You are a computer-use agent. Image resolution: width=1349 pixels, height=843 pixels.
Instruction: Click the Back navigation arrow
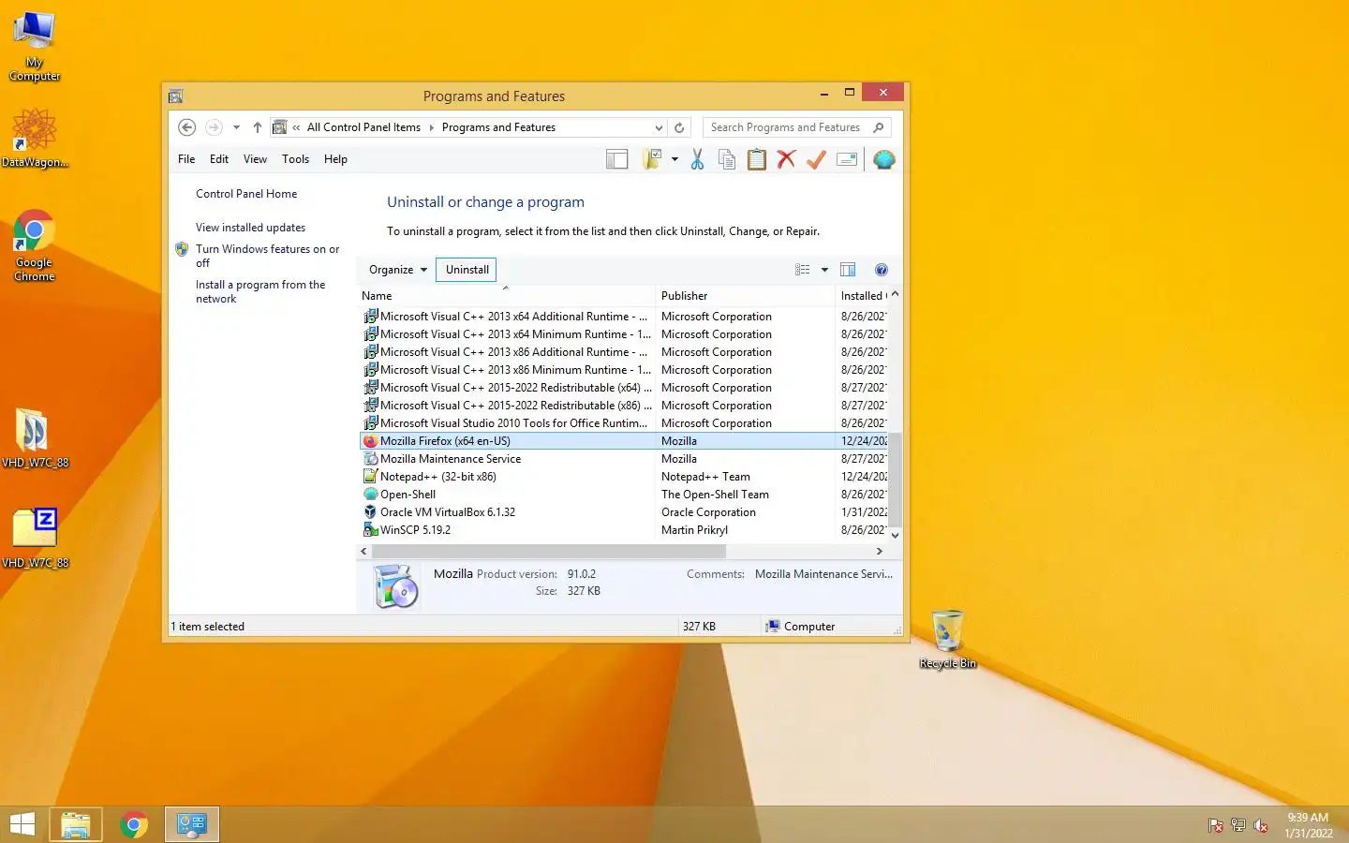(x=186, y=127)
